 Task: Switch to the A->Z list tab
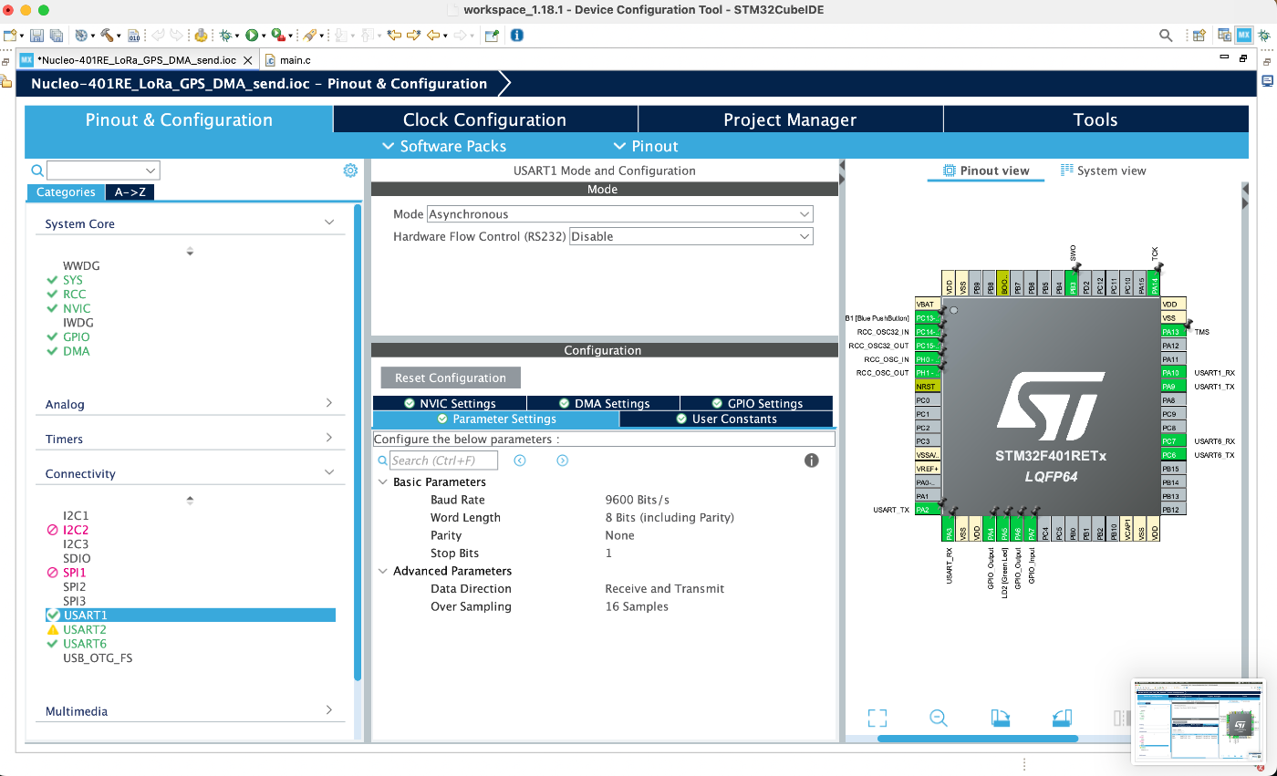click(x=130, y=192)
